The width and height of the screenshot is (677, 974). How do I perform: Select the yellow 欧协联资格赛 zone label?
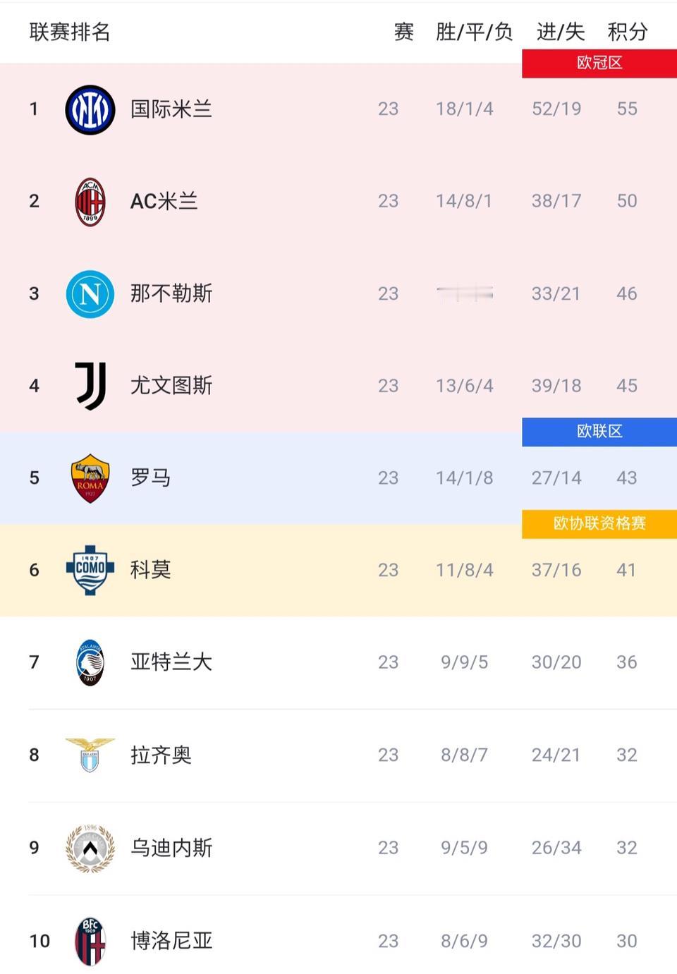pyautogui.click(x=598, y=523)
